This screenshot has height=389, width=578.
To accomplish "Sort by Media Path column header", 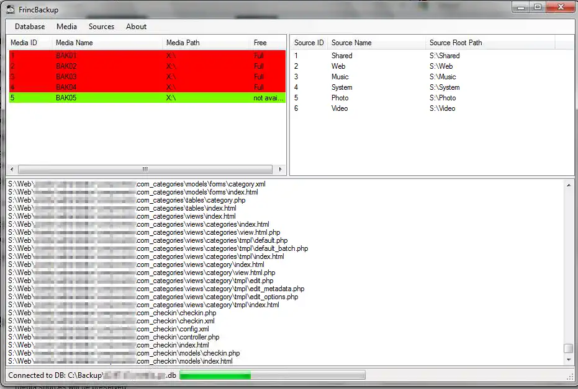I will [x=205, y=43].
